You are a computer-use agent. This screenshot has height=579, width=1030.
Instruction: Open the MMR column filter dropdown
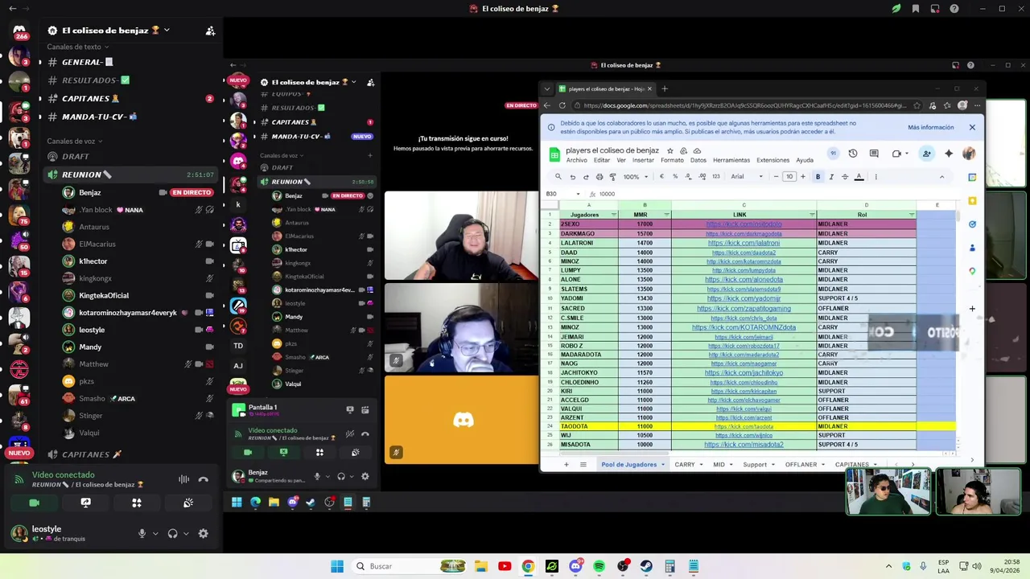pyautogui.click(x=666, y=215)
